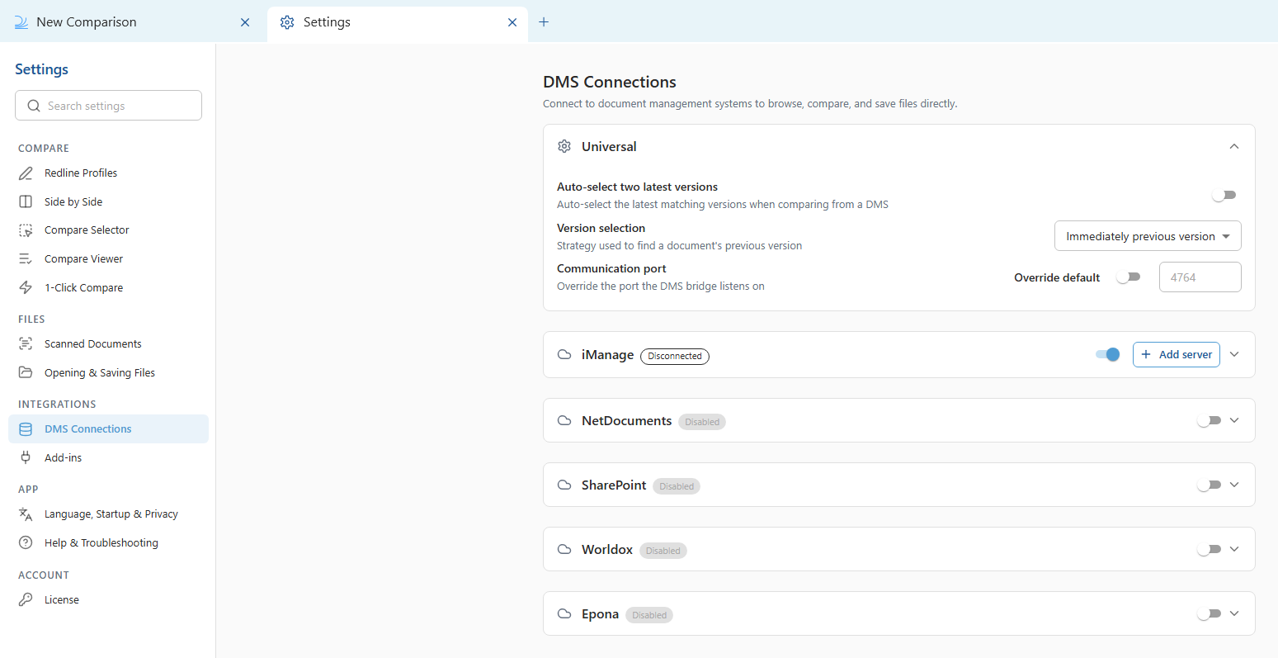This screenshot has height=658, width=1278.
Task: Open 1-Click Compare settings
Action: tap(108, 287)
